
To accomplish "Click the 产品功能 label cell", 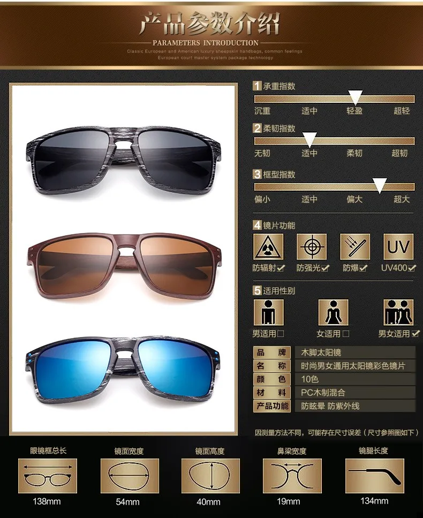I will point(272,406).
